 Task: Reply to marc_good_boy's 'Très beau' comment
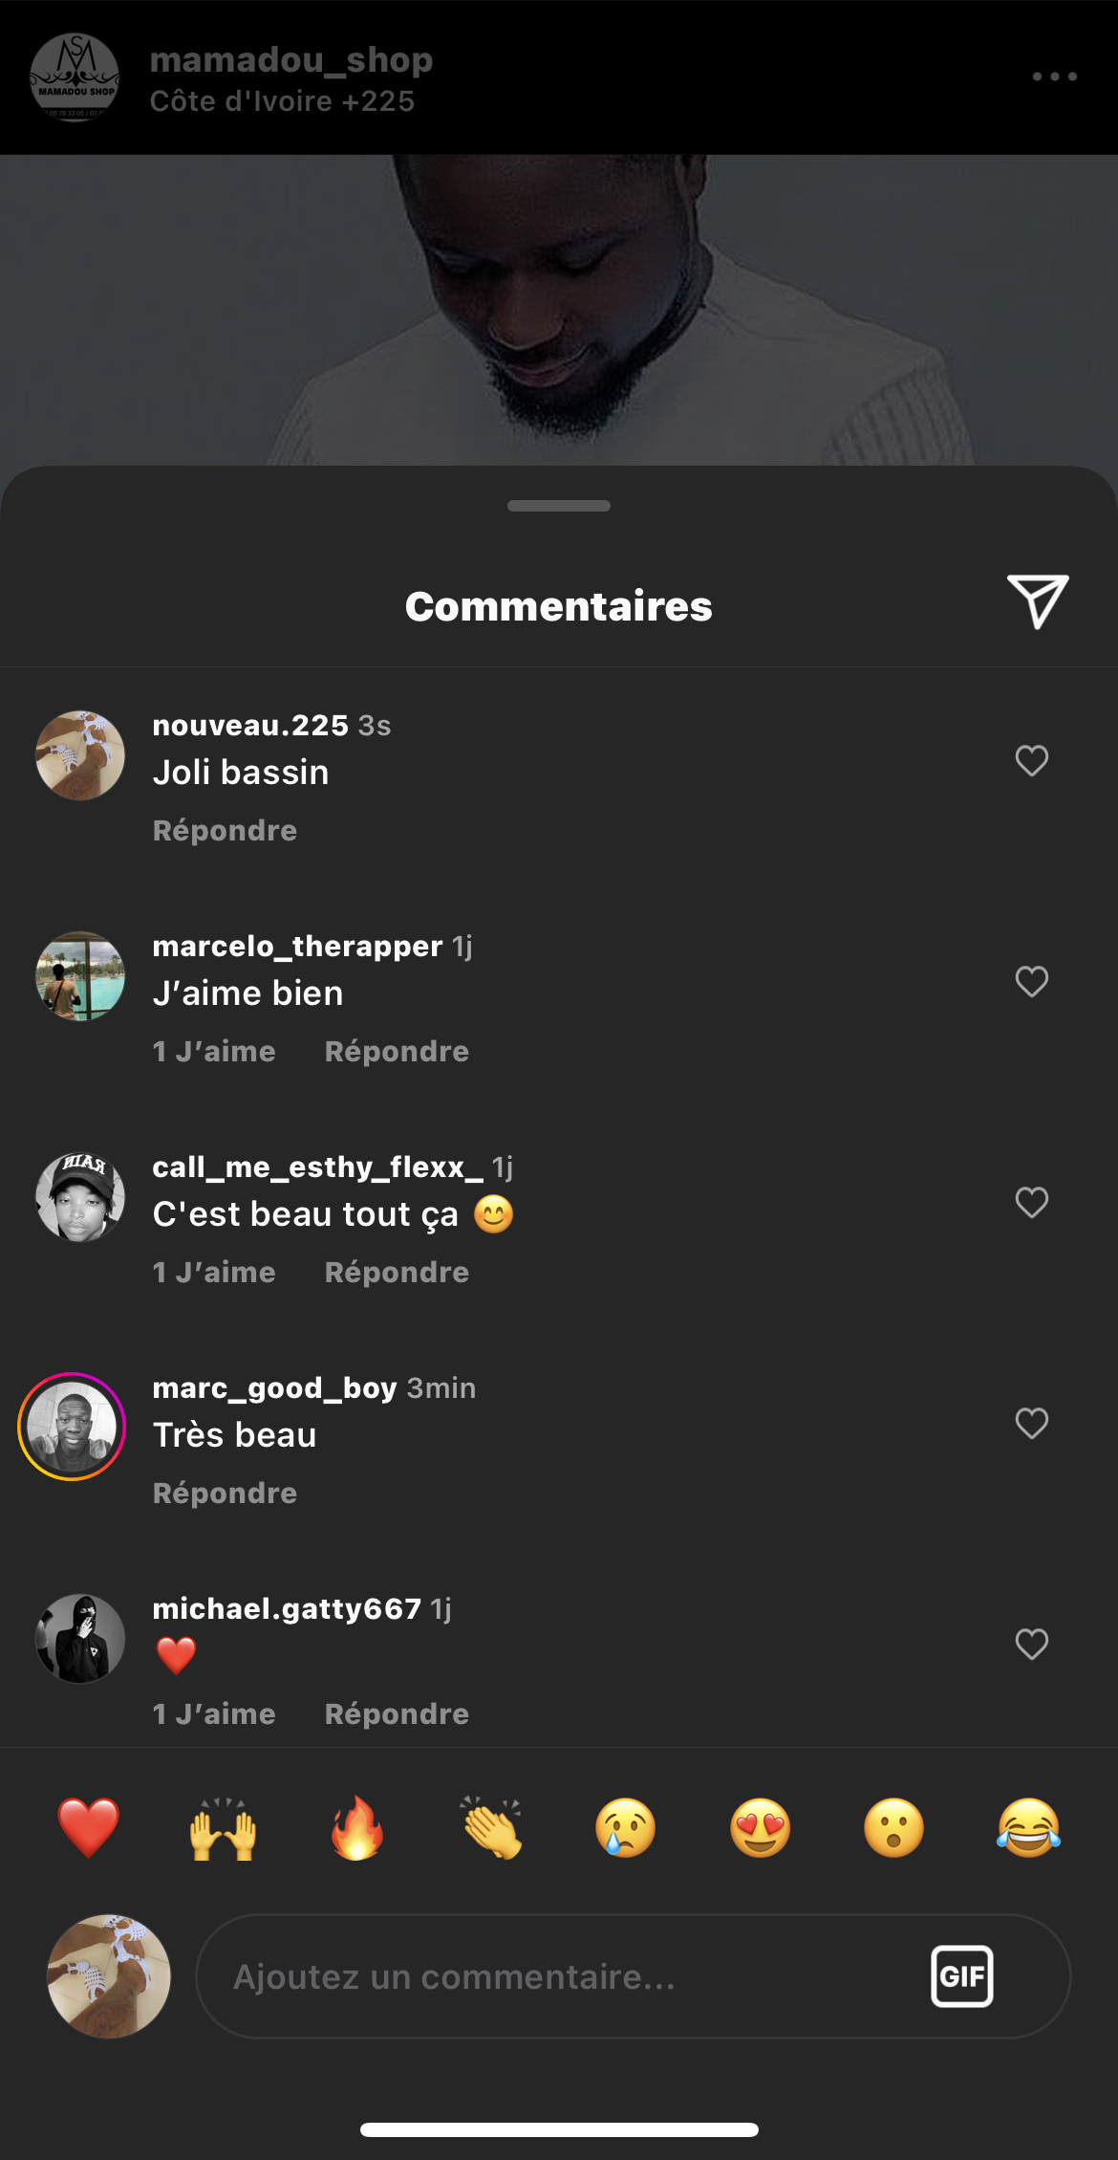[x=225, y=1494]
